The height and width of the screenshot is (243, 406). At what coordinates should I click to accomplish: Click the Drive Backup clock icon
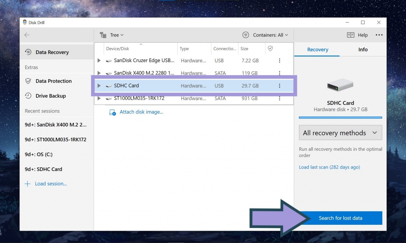(x=27, y=96)
